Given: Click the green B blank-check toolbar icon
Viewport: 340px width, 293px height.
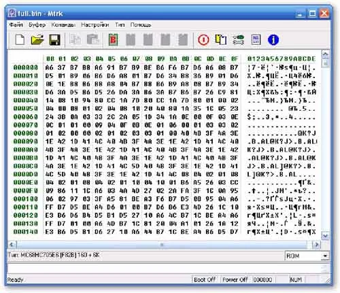Looking at the screenshot, I should coord(113,40).
